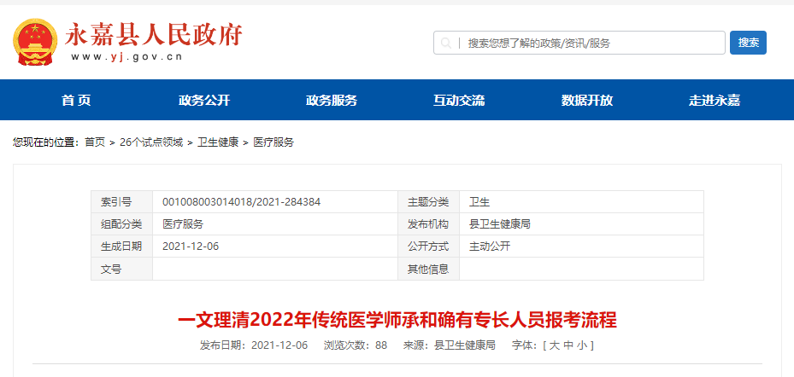Open the 数据开放 navigation item
Screen dimensions: 794x377
tap(587, 100)
